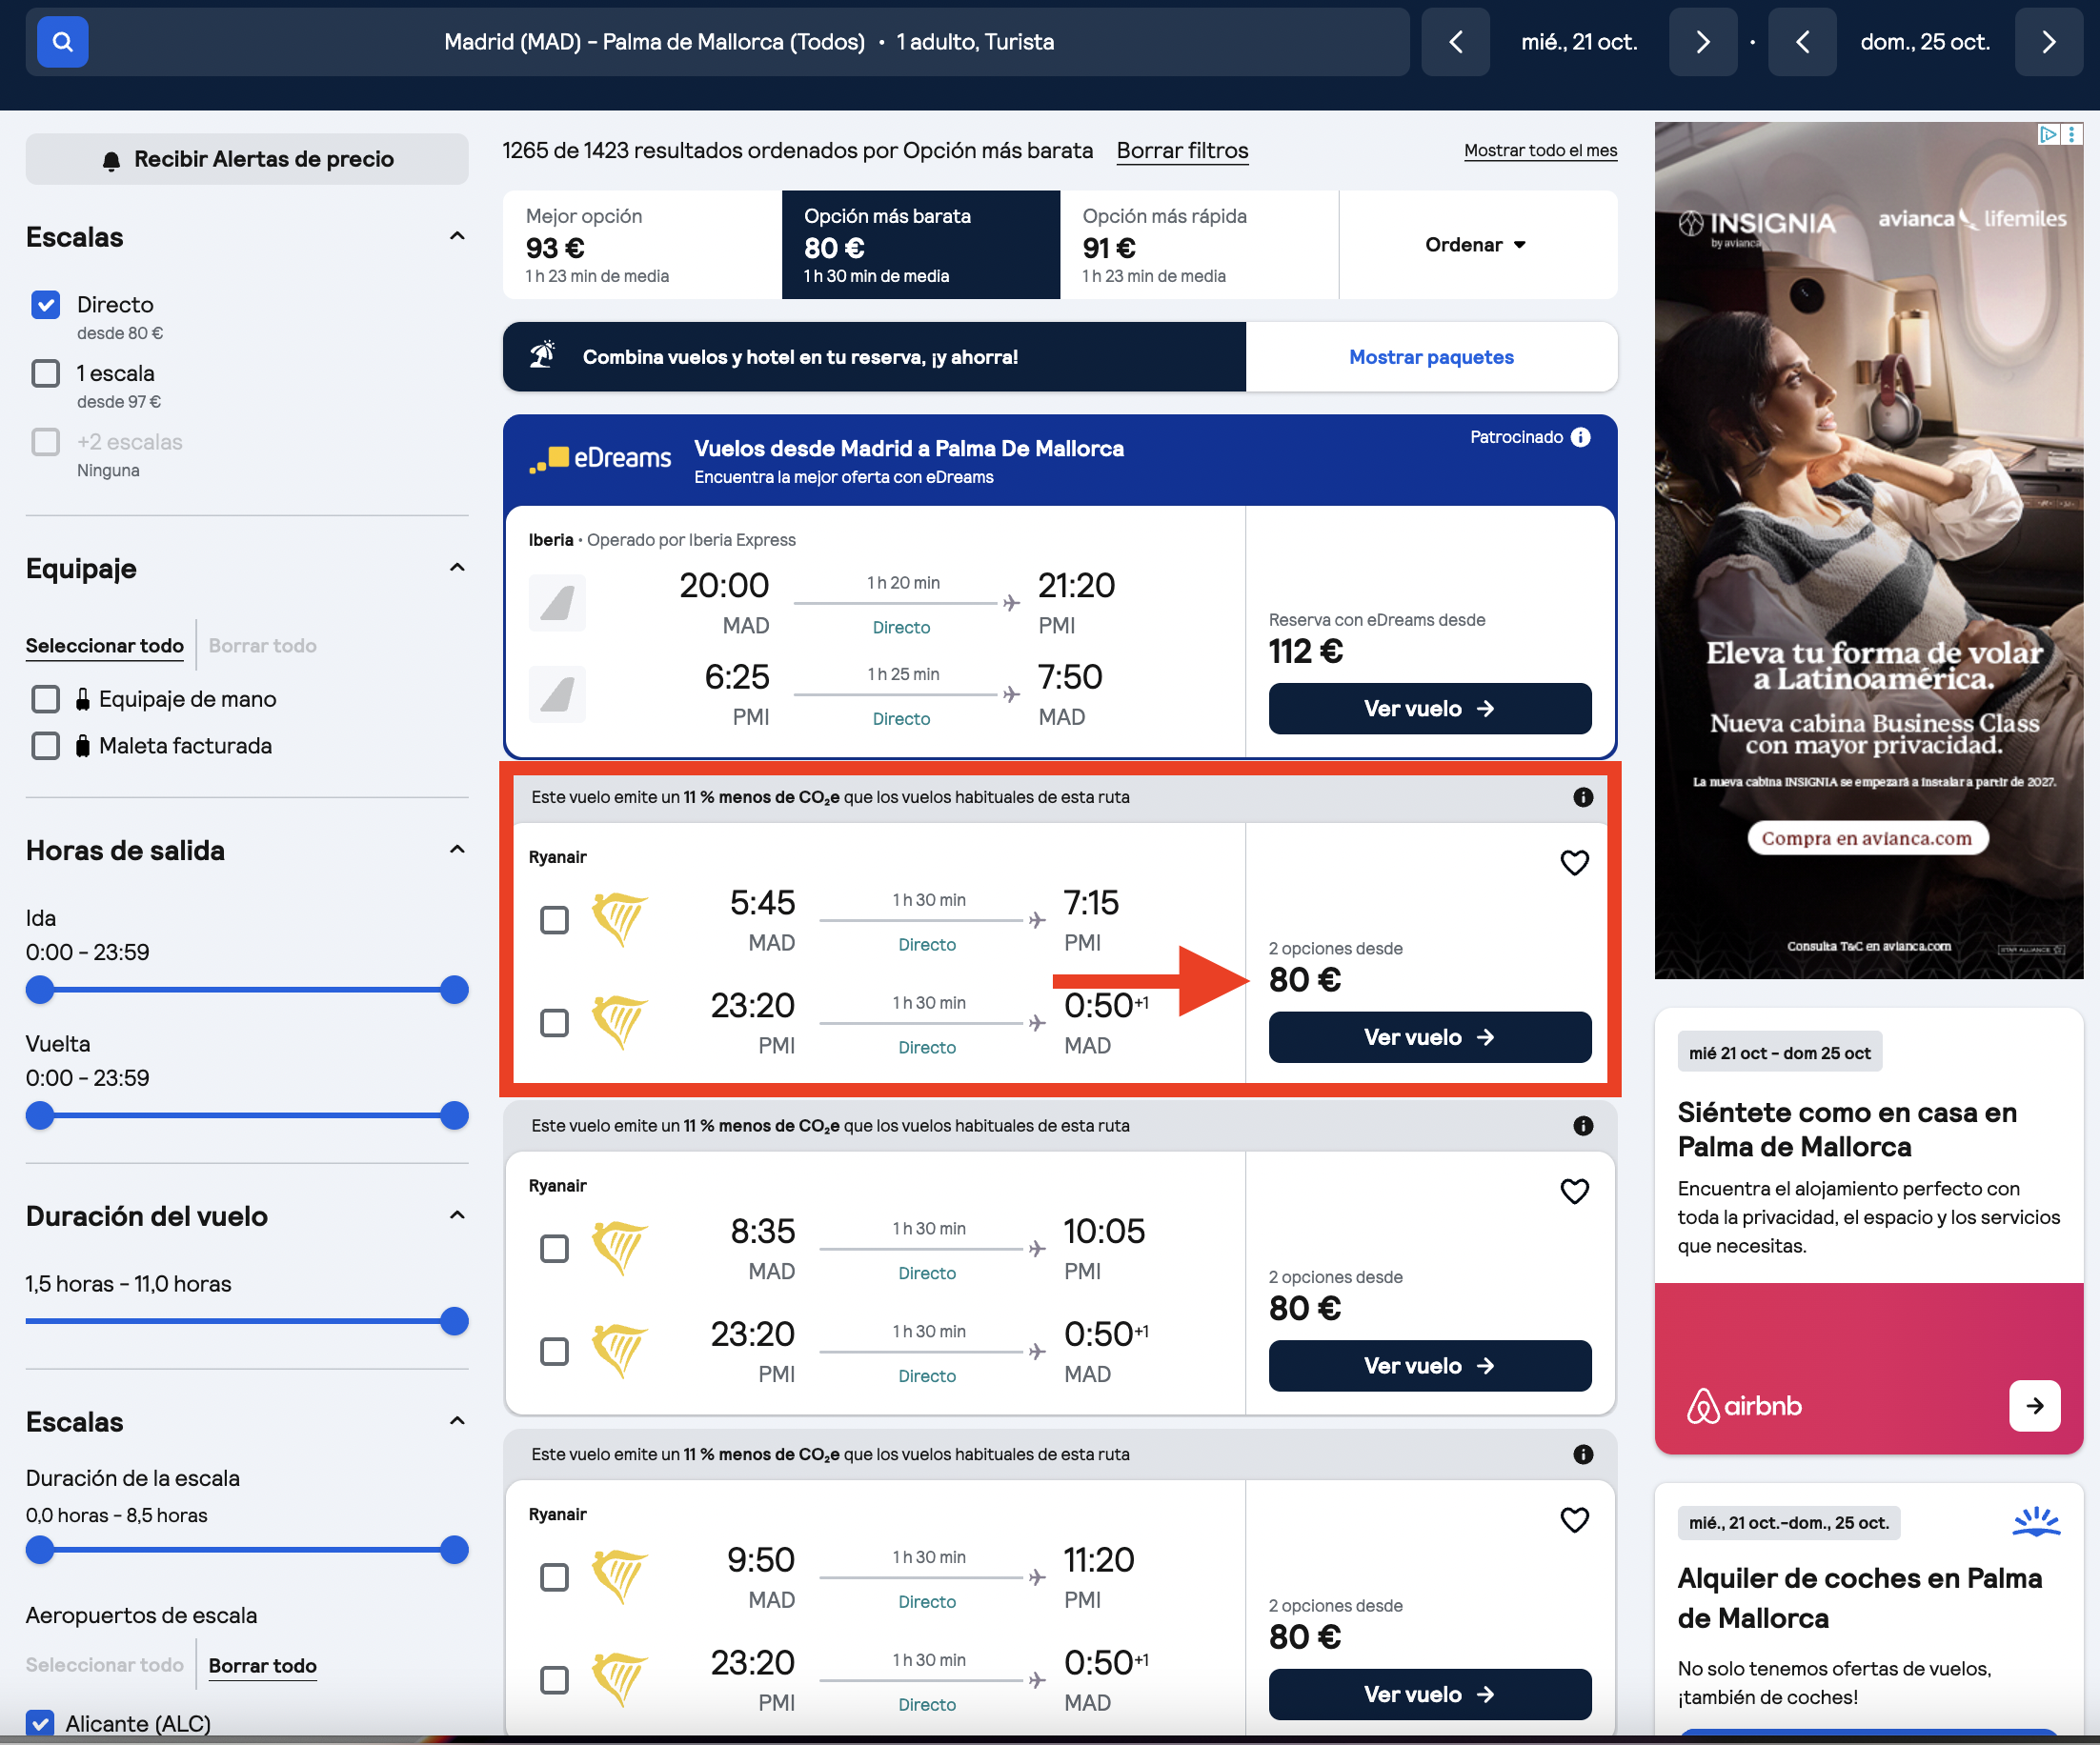Click Recibir Alertas de precio button
2100x1745 pixels.
247,159
